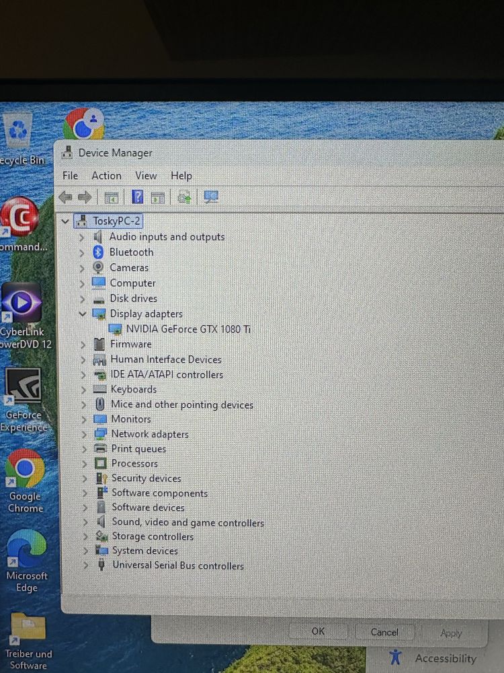Open the Command desktop shortcut icon
The image size is (504, 673).
coord(19,217)
